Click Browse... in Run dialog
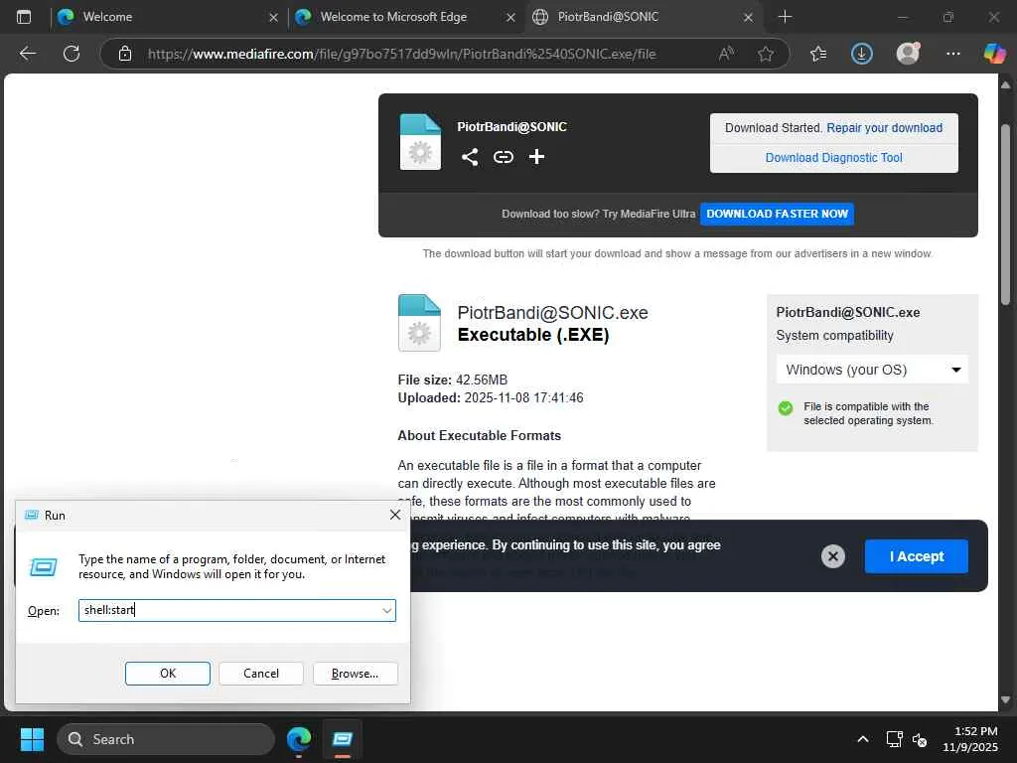The width and height of the screenshot is (1017, 763). [x=355, y=674]
